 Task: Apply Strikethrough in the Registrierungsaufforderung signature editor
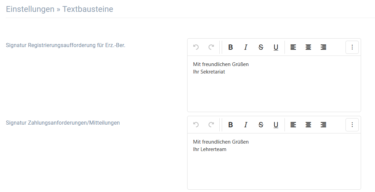261,47
